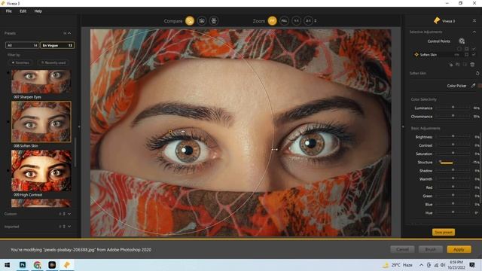The height and width of the screenshot is (271, 482).
Task: Activate the Color Picker eyedropper
Action: click(473, 86)
